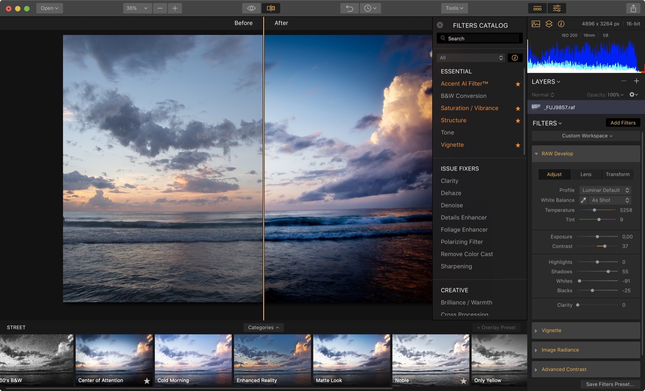Image resolution: width=645 pixels, height=391 pixels.
Task: Switch to the Lens tab
Action: click(x=586, y=175)
